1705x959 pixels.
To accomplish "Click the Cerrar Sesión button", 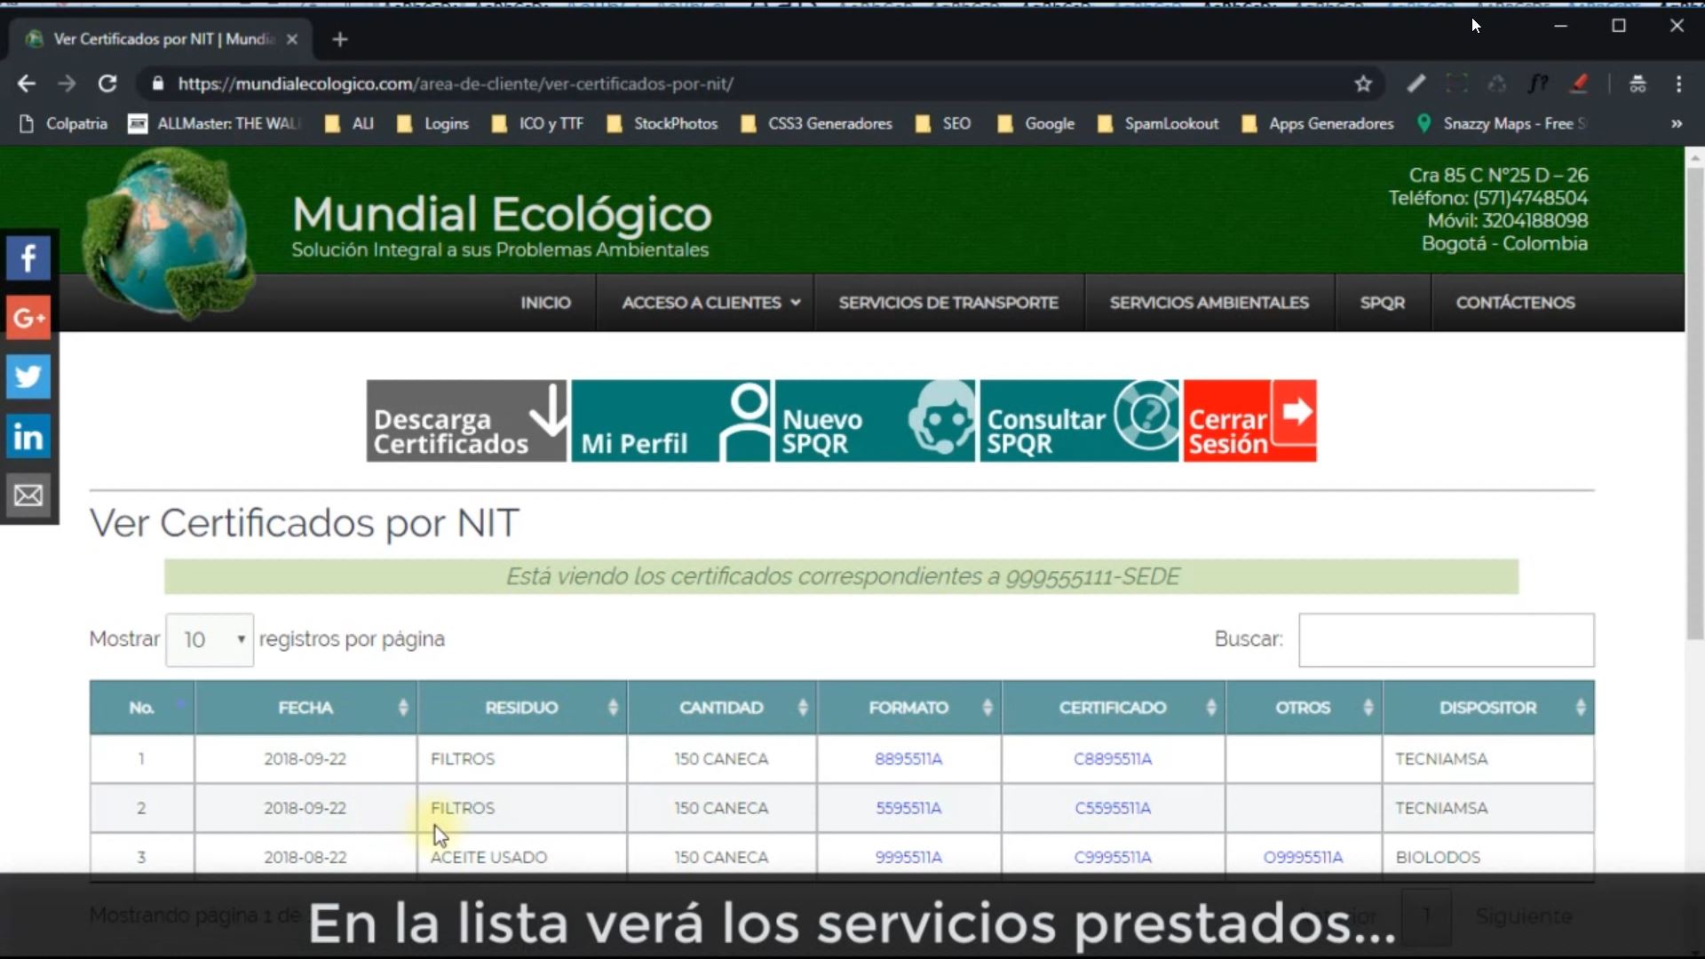I will click(x=1250, y=421).
